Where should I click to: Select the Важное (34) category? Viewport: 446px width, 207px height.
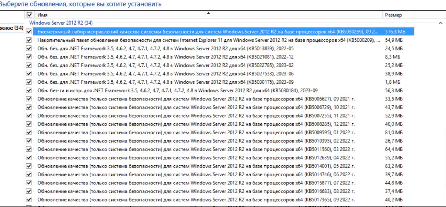click(x=11, y=28)
